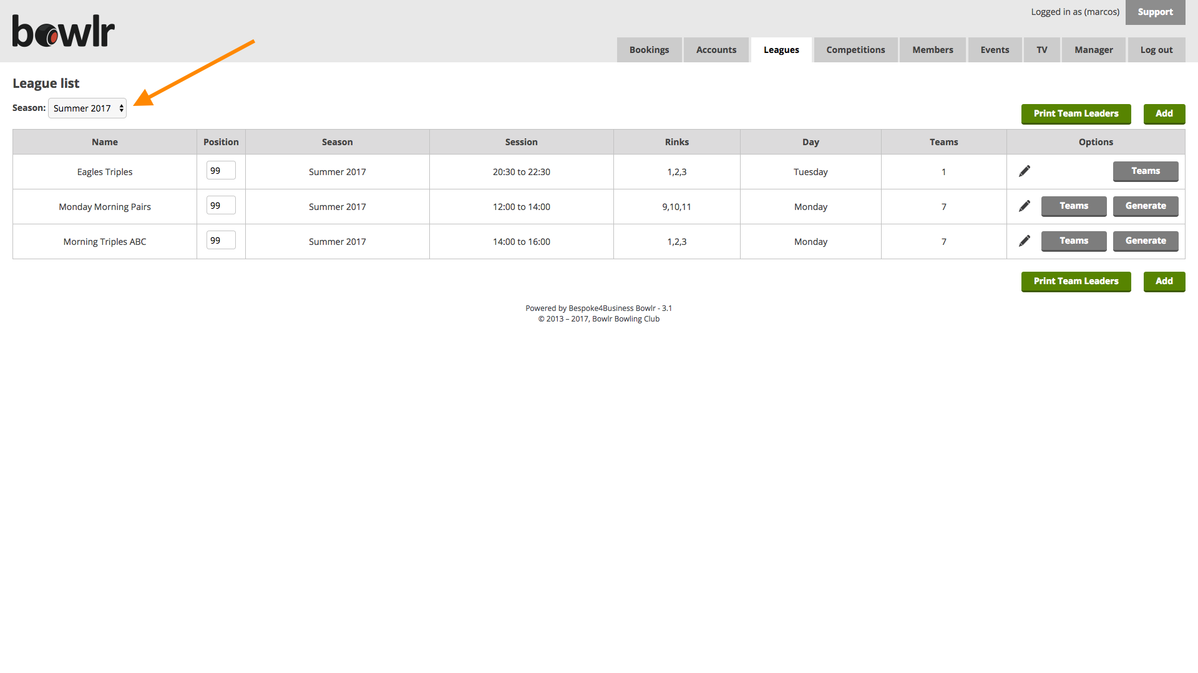This screenshot has width=1198, height=673.
Task: Open the Season dropdown showing Summer 2017
Action: pos(87,108)
